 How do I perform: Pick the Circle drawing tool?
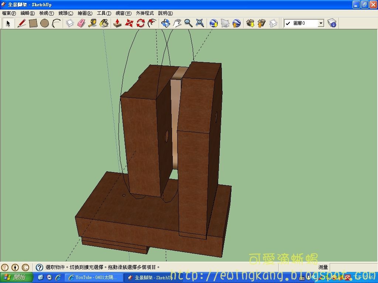45,23
